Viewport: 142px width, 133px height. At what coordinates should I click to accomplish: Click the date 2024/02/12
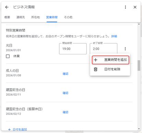click(13, 114)
